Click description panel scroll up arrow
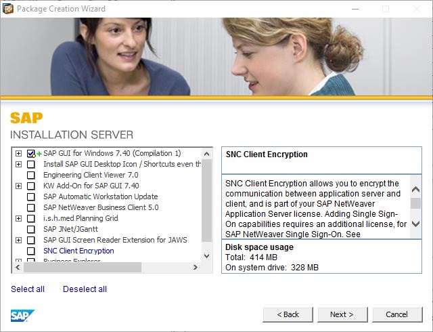Image resolution: width=433 pixels, height=332 pixels. coord(415,190)
